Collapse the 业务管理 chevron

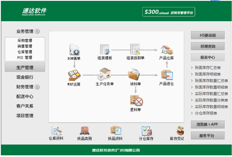coord(37,31)
